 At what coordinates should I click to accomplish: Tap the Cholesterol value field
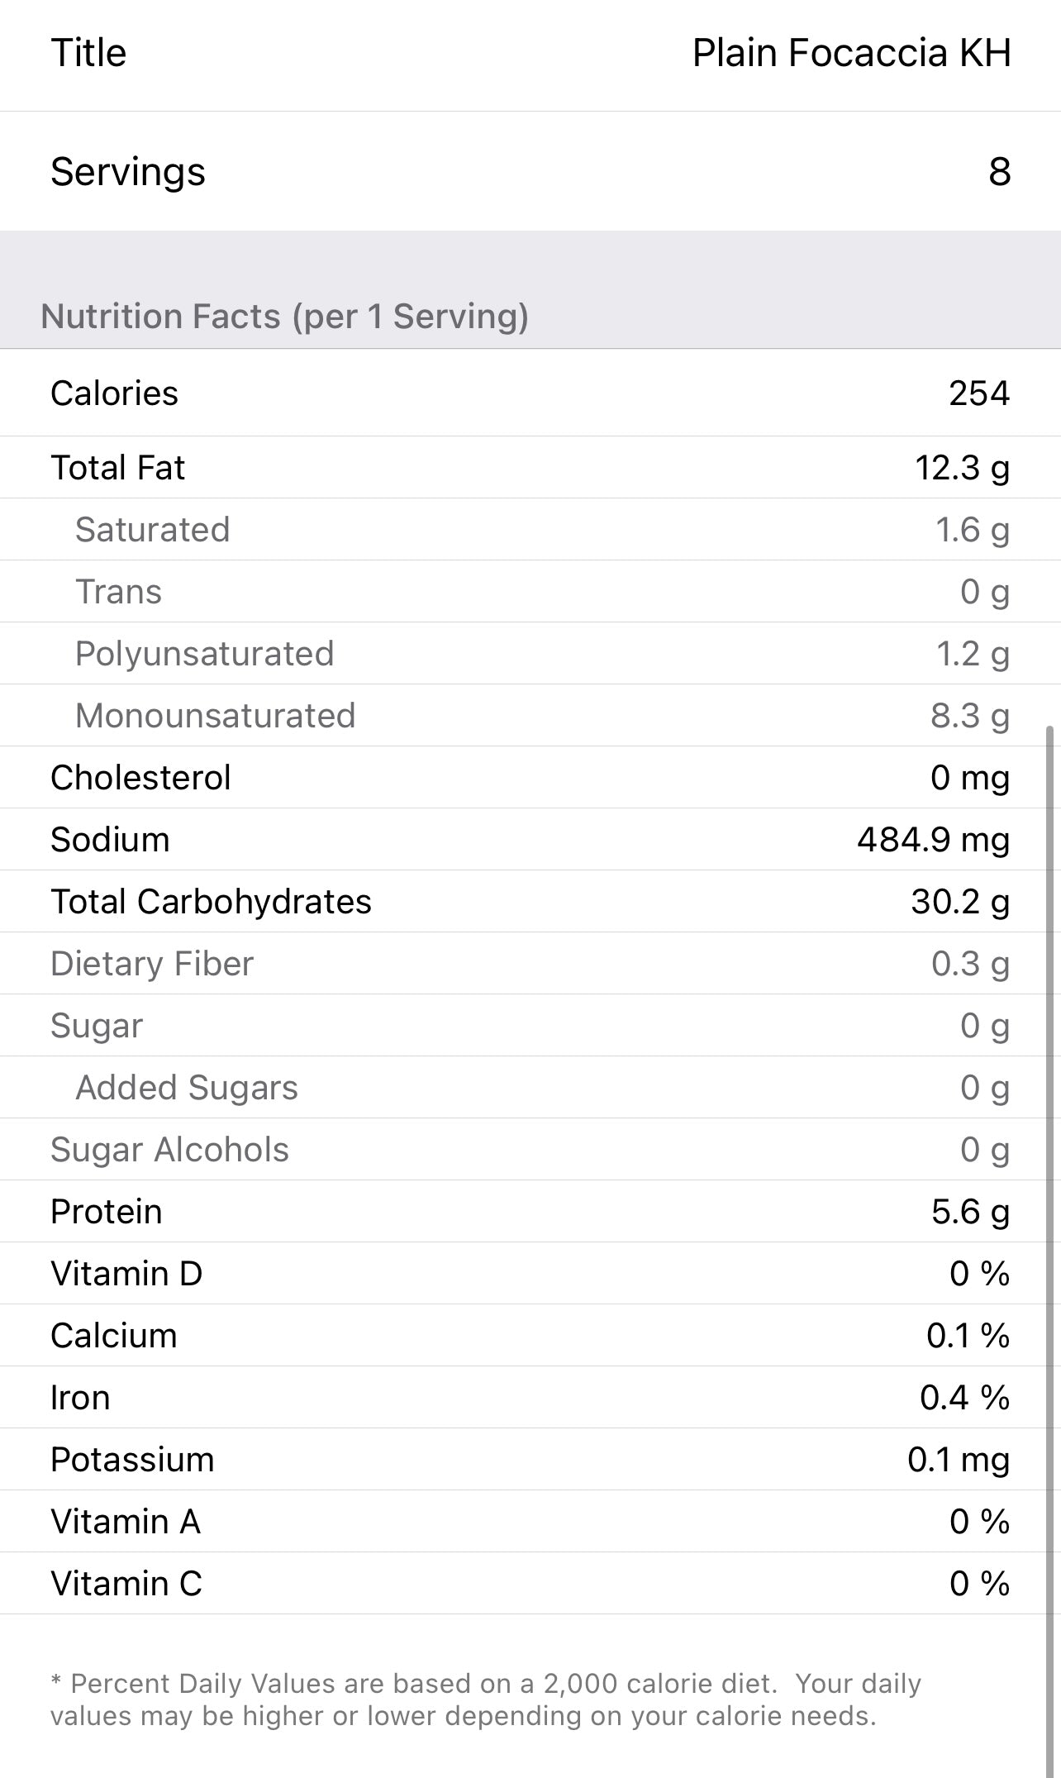pos(969,778)
